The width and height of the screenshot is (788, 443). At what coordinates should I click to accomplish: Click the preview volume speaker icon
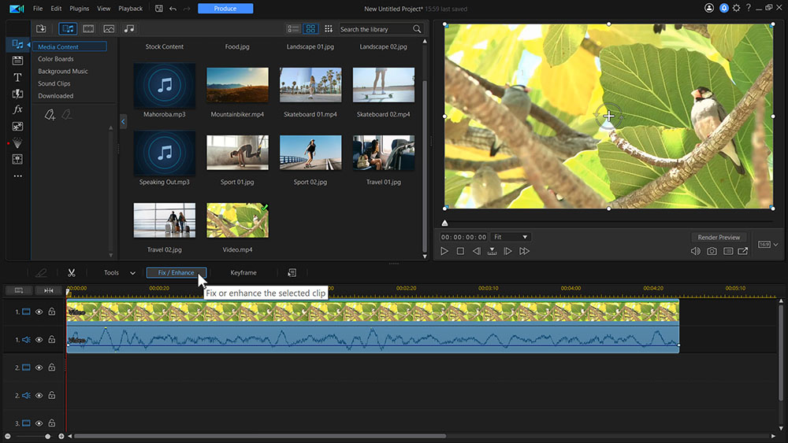tap(695, 251)
